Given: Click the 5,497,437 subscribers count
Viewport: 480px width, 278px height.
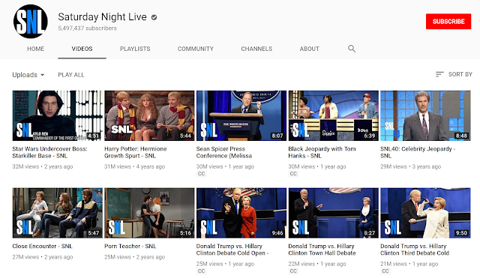Looking at the screenshot, I should pos(87,28).
